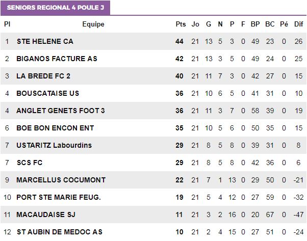Open MACAUDAISE SJ team row
The width and height of the screenshot is (307, 241).
point(153,215)
